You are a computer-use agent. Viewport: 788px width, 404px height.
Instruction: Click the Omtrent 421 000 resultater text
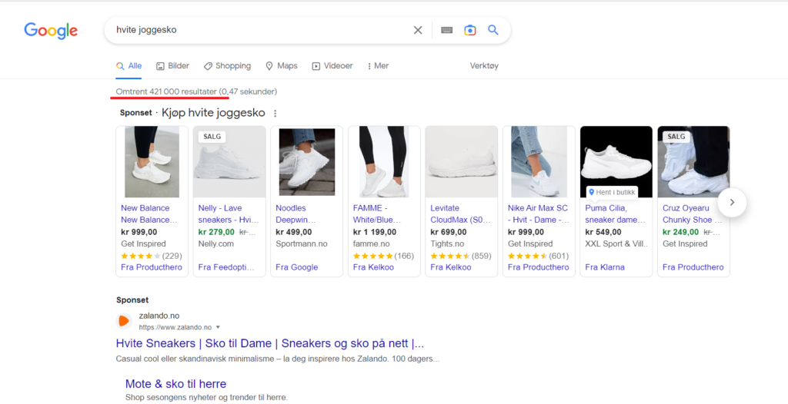coord(166,92)
